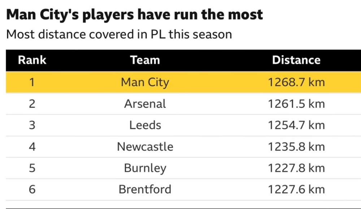Click the 1235.8 km distance value
Image resolution: width=361 pixels, height=209 pixels.
click(296, 147)
